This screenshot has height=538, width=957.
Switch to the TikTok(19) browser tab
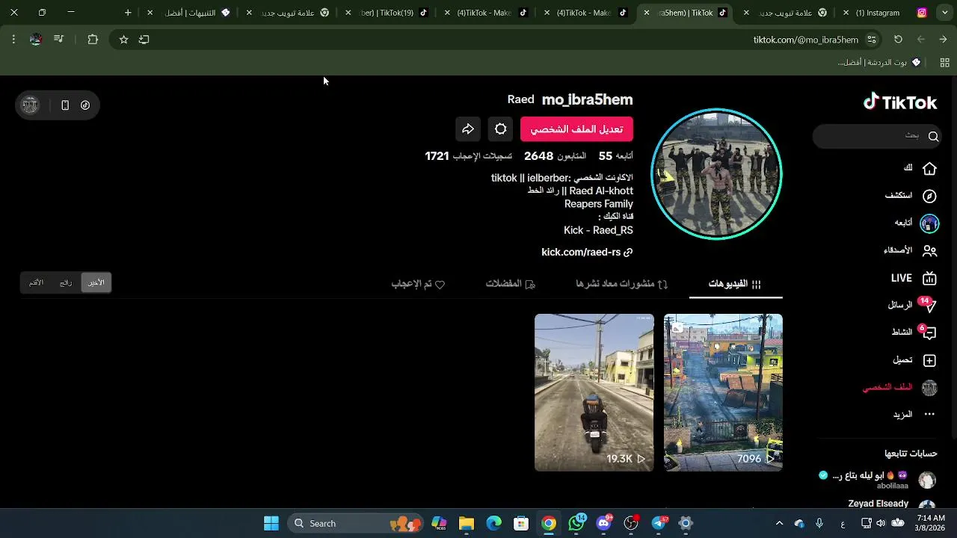pyautogui.click(x=387, y=13)
